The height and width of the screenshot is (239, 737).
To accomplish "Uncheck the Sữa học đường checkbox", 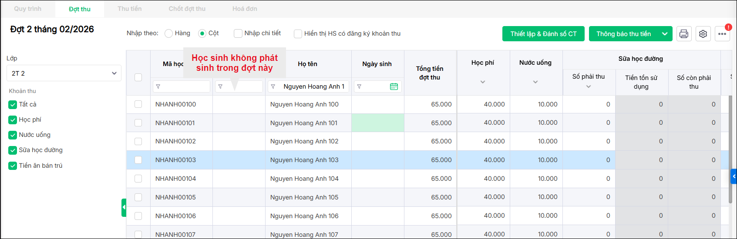I will [x=13, y=150].
